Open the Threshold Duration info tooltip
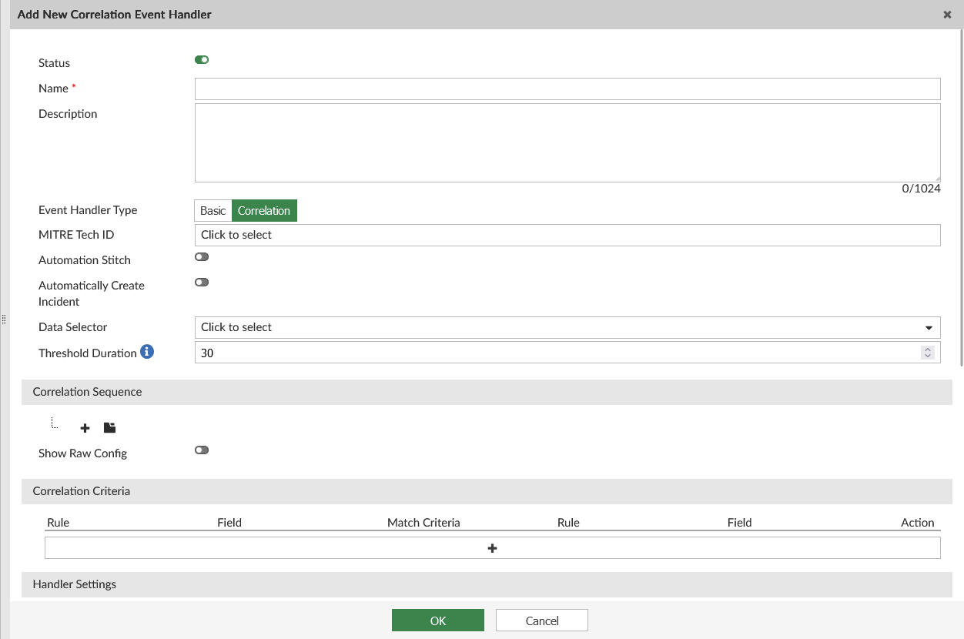 coord(147,353)
